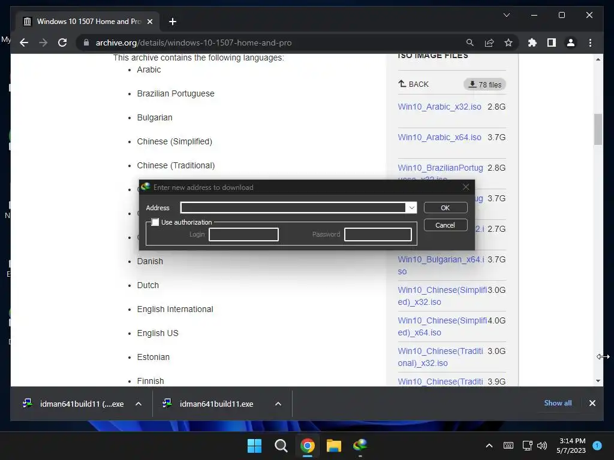This screenshot has width=614, height=460.
Task: Click the Brazilian Portuguese list item
Action: coord(176,94)
